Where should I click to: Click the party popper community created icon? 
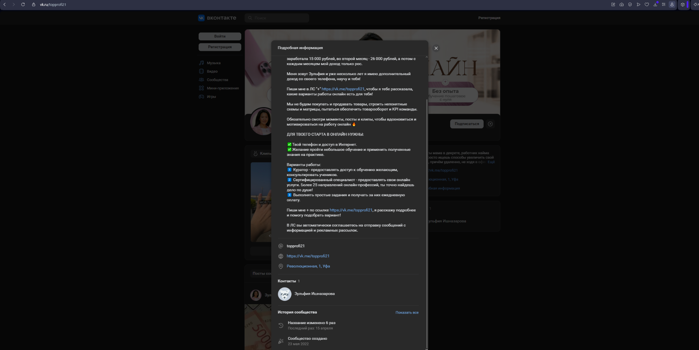pyautogui.click(x=281, y=341)
